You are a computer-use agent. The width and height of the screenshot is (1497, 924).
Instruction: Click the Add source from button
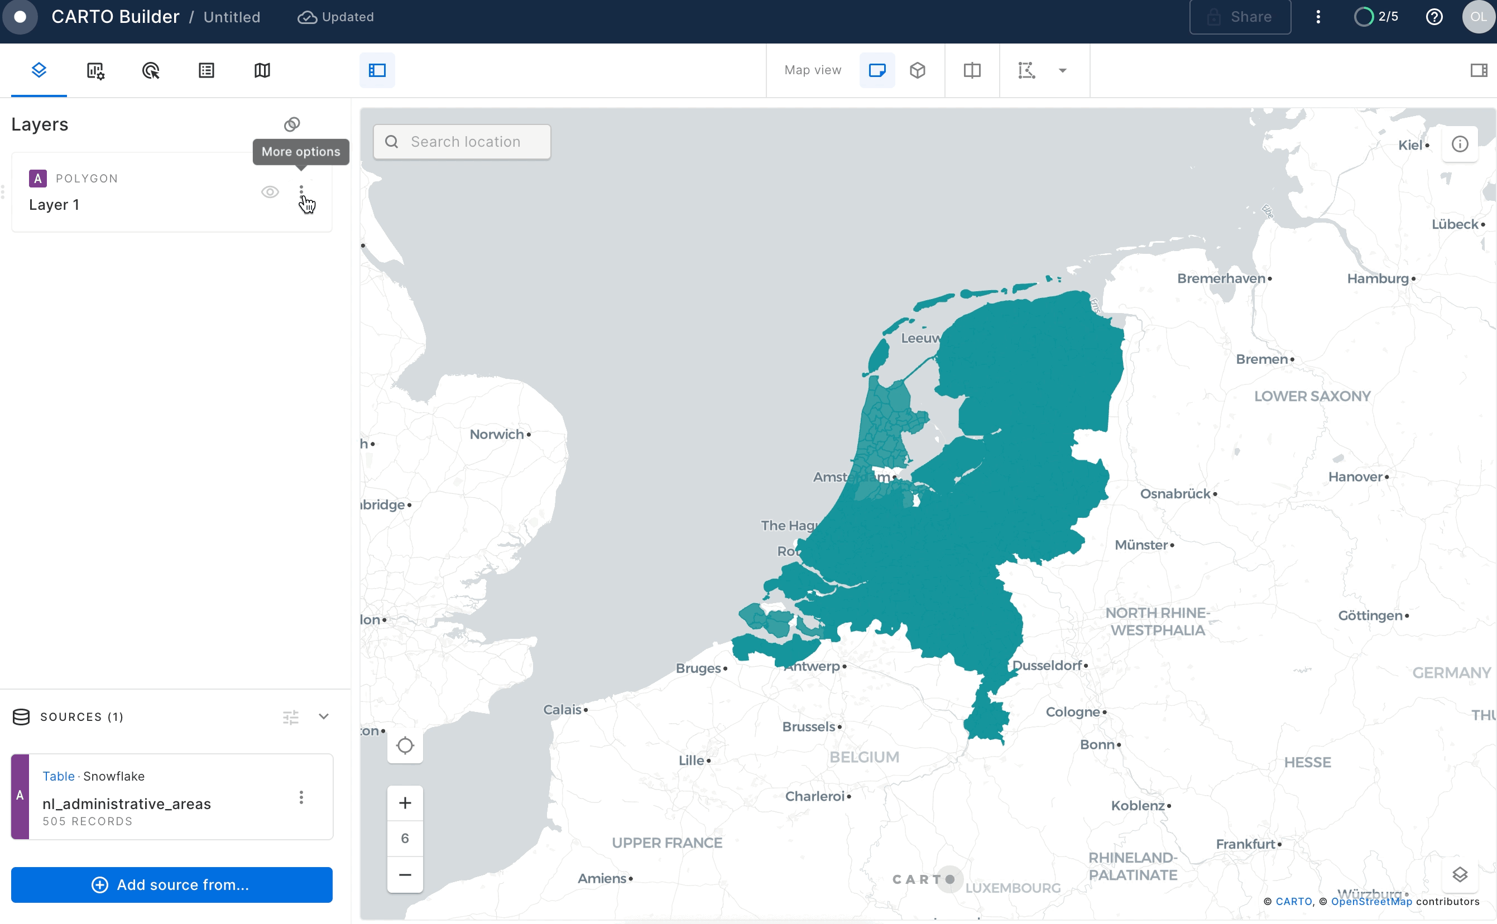point(172,884)
